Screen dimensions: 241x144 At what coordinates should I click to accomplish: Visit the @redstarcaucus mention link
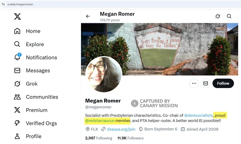pyautogui.click(x=99, y=121)
